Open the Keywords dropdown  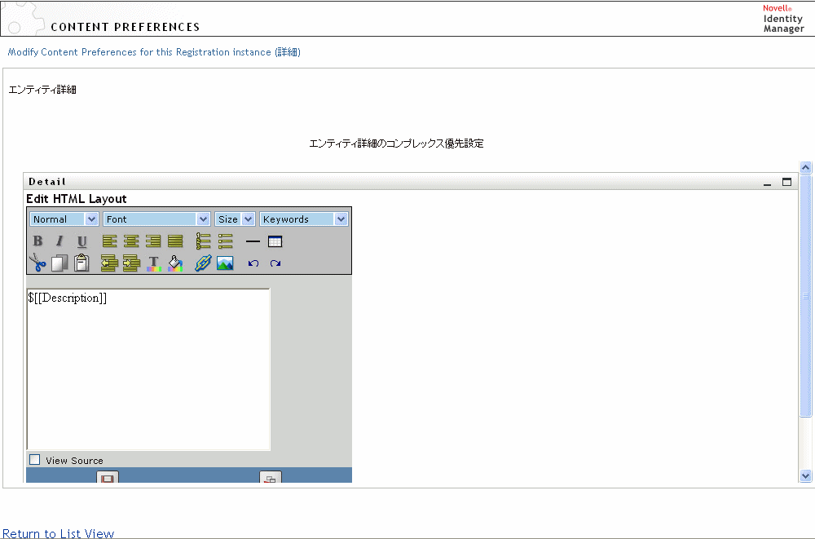303,219
